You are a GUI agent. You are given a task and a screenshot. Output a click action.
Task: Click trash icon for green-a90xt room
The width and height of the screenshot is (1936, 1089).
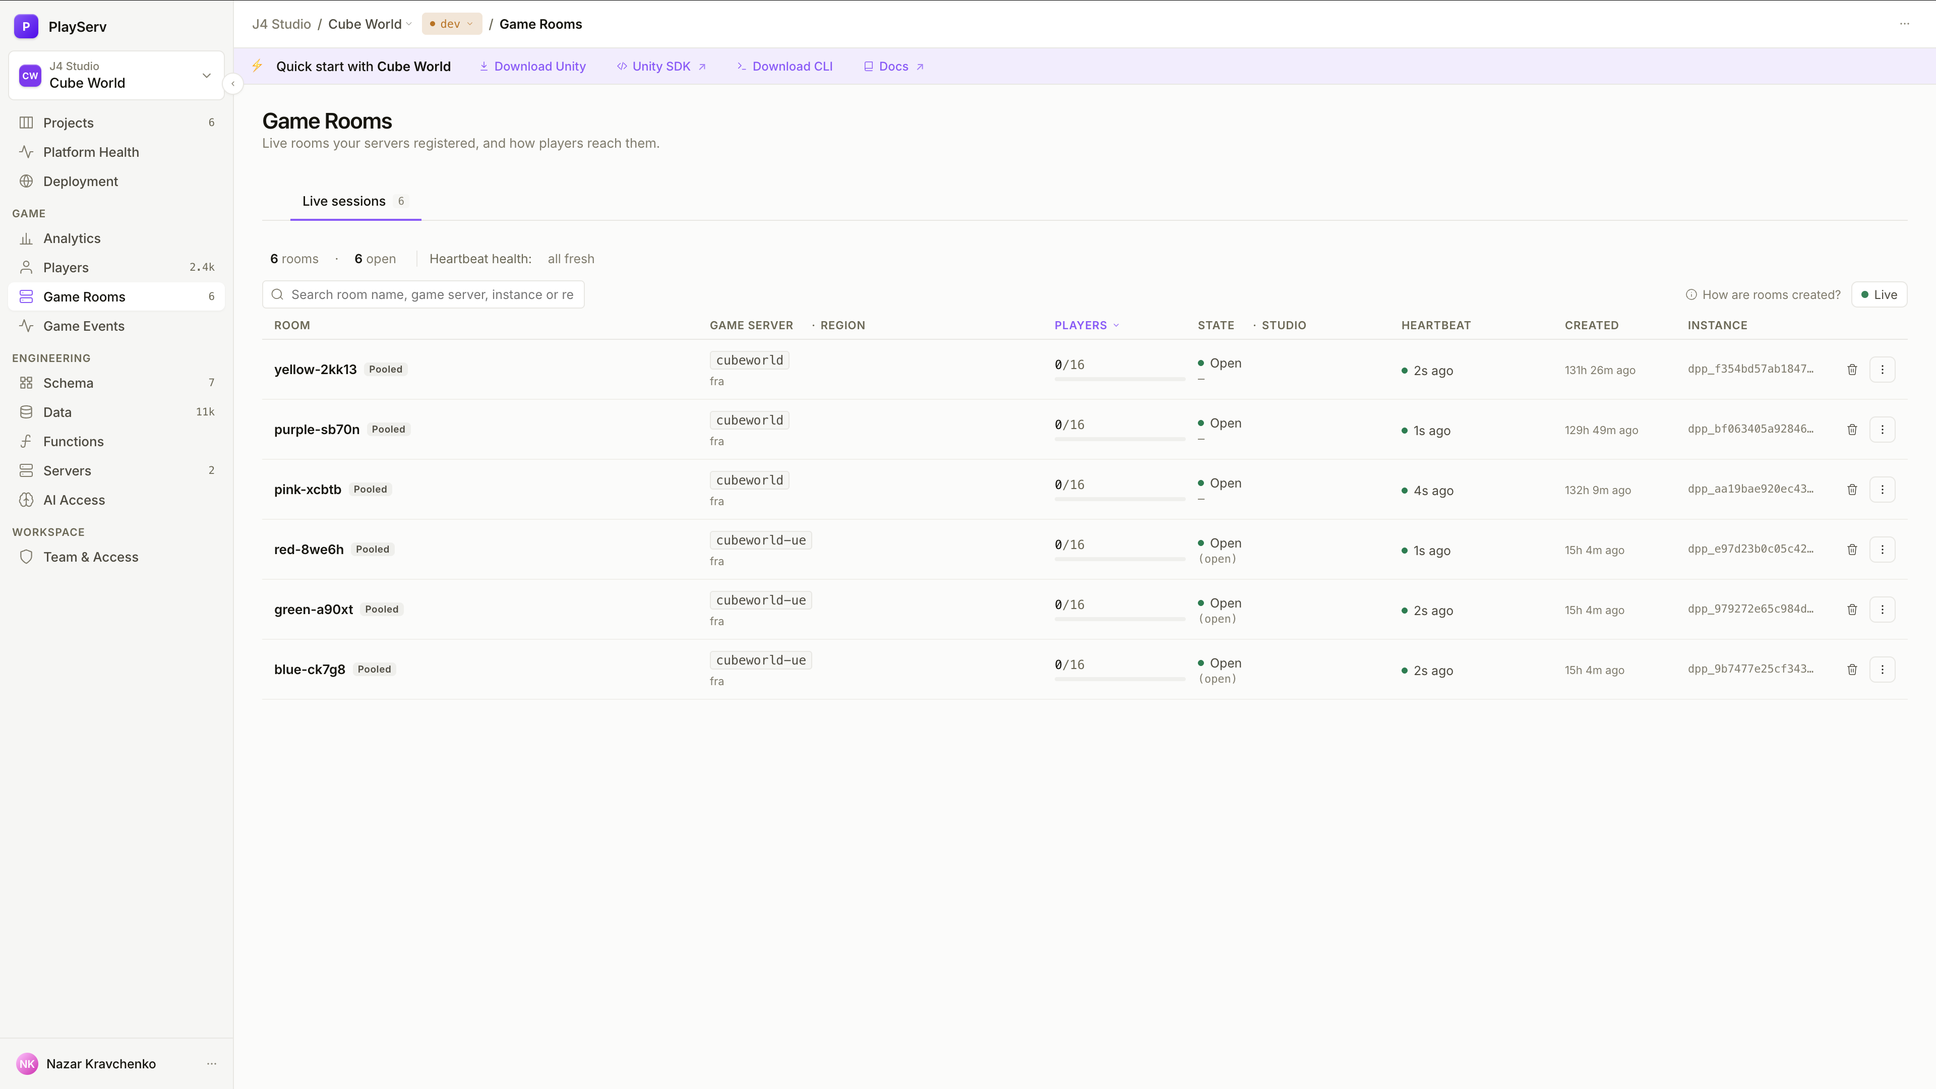coord(1852,610)
